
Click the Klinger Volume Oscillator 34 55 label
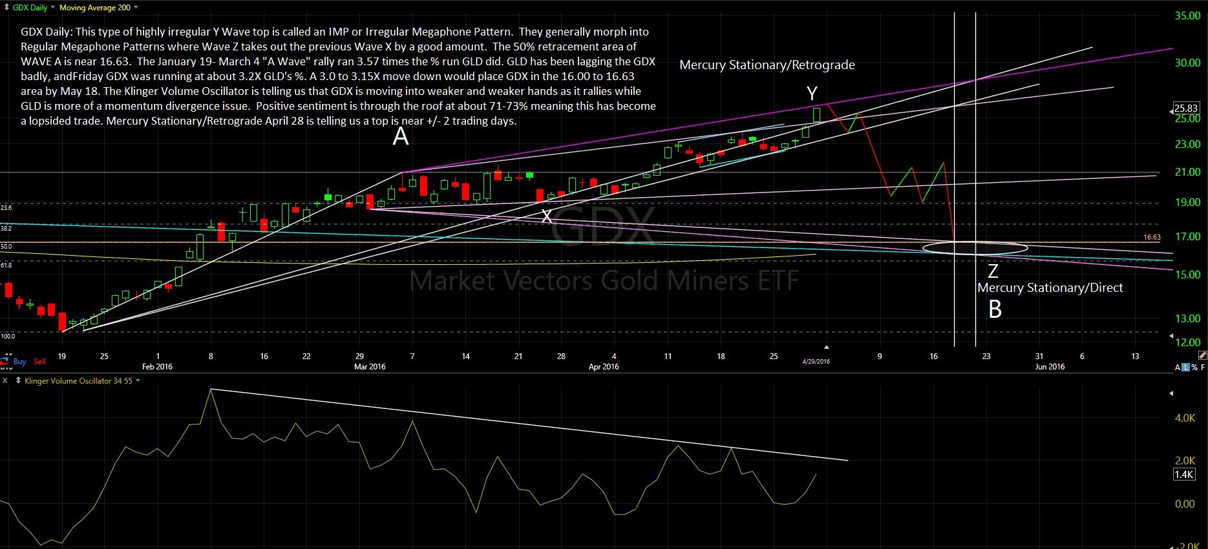coord(78,381)
